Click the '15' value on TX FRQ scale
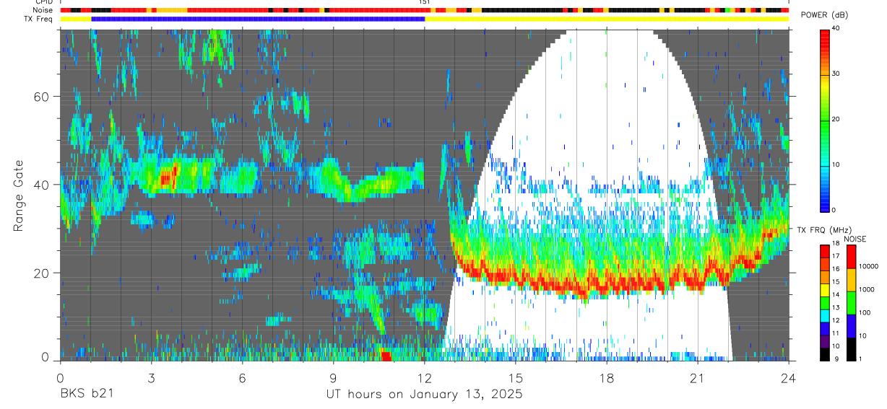The image size is (887, 409). 837,283
